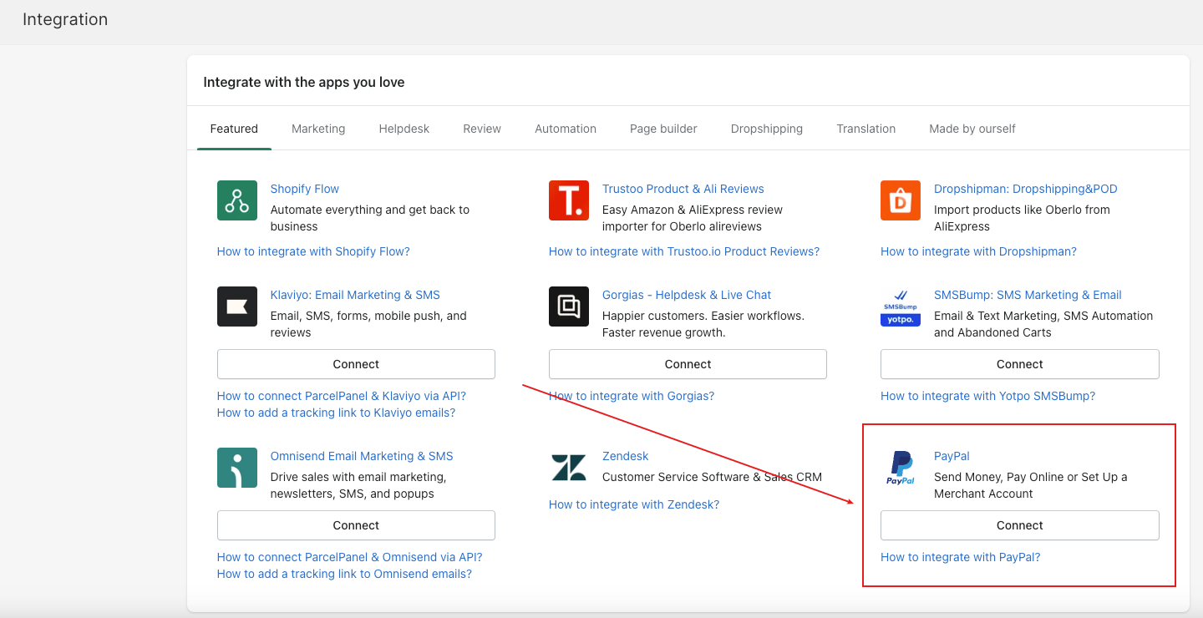
Task: Open Trustoo Product & Ali Reviews link
Action: coord(683,189)
